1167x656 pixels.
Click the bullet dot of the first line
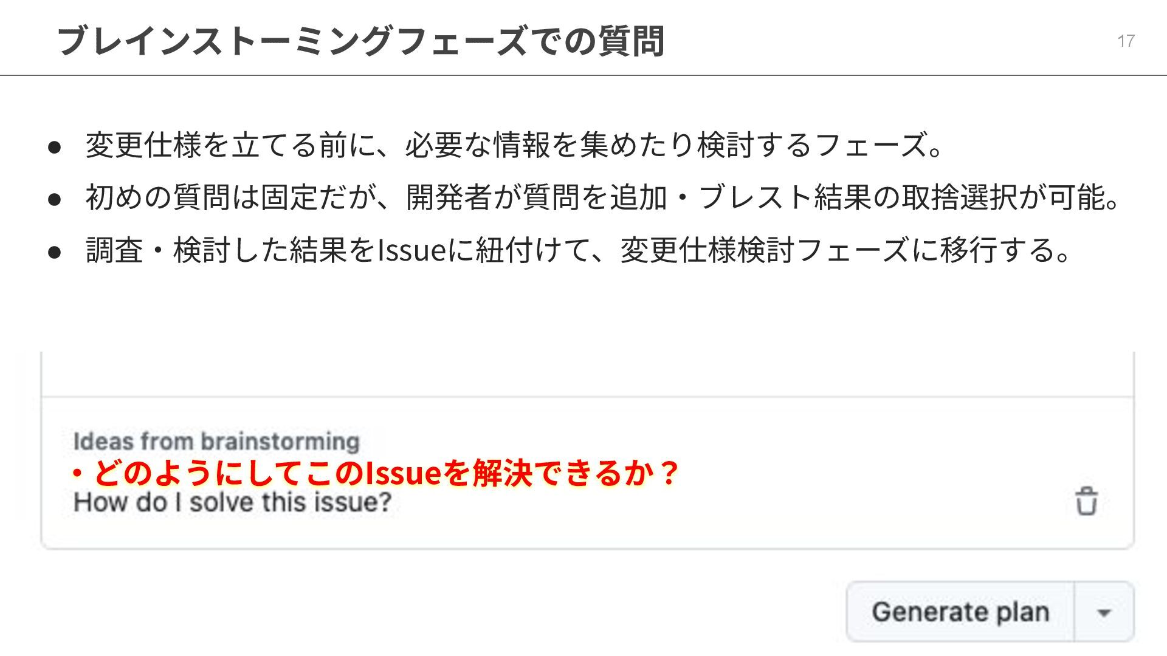55,147
